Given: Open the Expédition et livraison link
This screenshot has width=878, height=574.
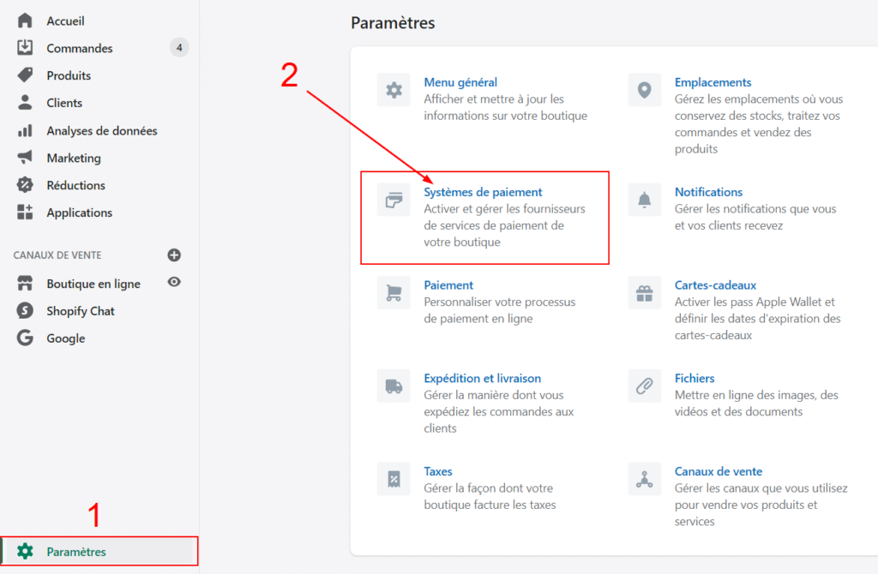Looking at the screenshot, I should 482,378.
